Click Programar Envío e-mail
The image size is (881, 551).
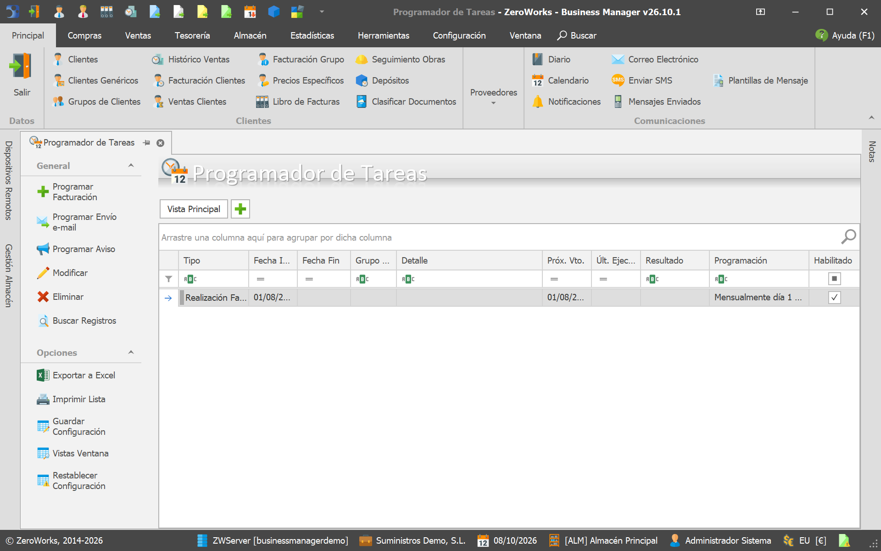(77, 222)
